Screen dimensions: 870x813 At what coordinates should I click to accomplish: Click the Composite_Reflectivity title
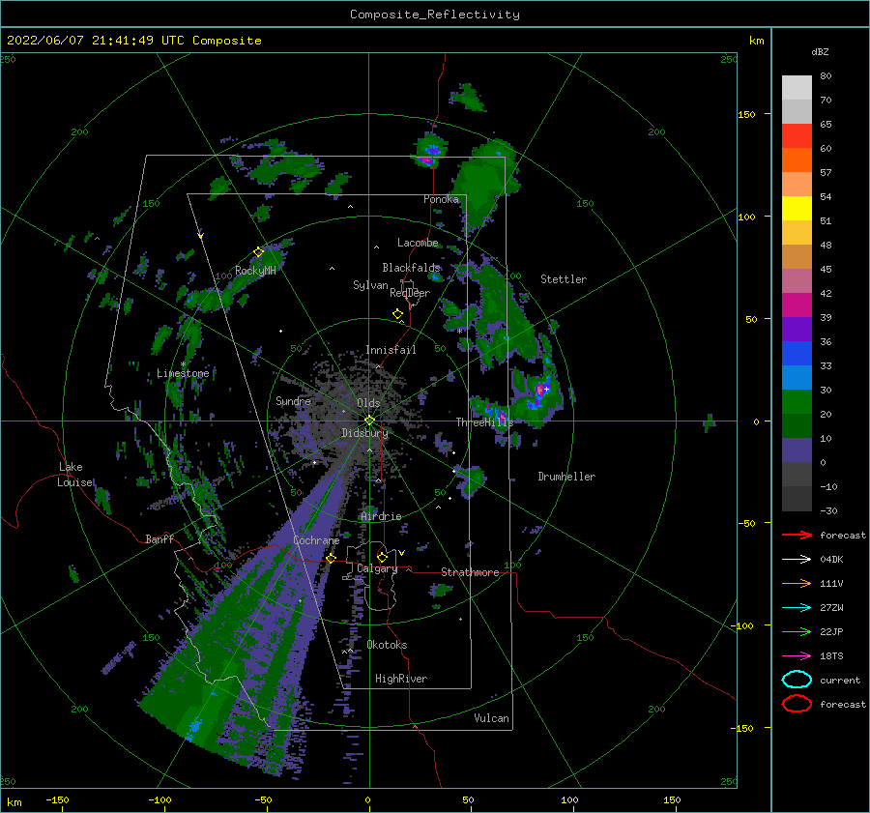435,15
